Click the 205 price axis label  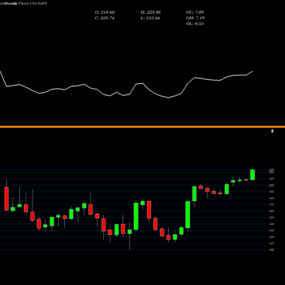272,185
